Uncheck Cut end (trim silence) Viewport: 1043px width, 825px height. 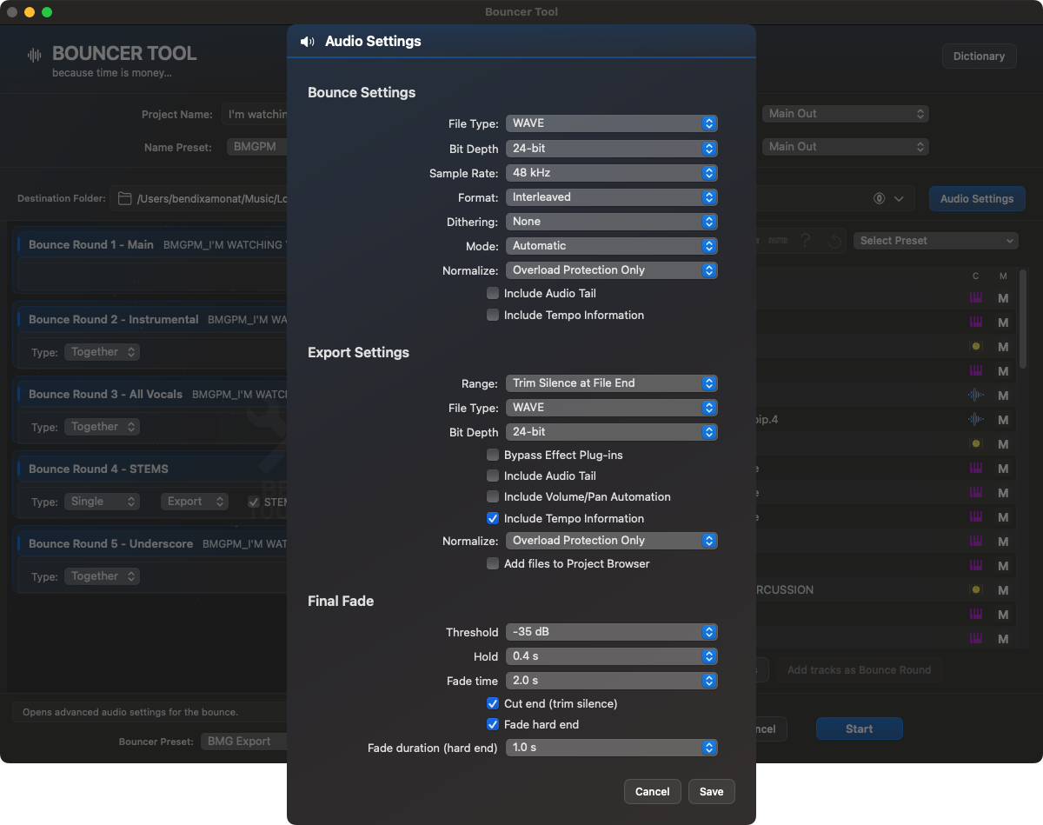493,704
